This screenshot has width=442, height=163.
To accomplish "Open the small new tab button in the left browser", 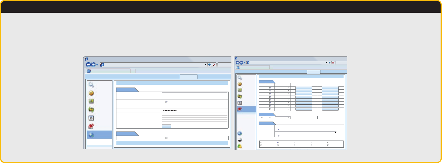I will click(x=133, y=71).
